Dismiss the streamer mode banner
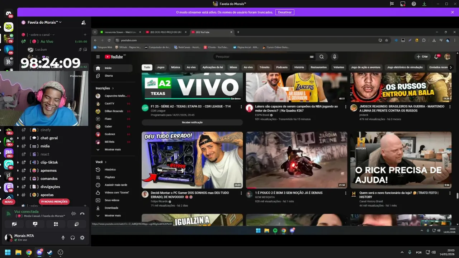Viewport: 459px width, 258px height. pyautogui.click(x=453, y=12)
